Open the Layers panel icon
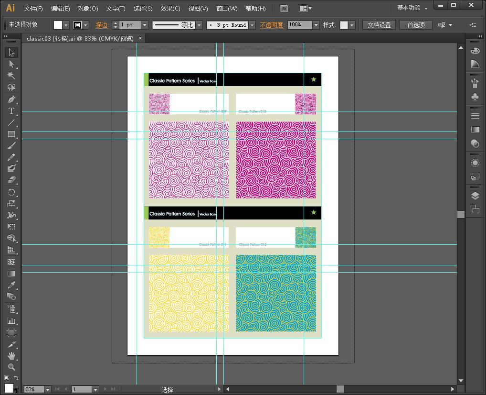This screenshot has width=486, height=395. [x=475, y=196]
